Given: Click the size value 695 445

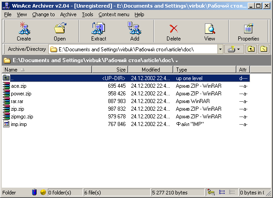Looking at the screenshot, I should pyautogui.click(x=117, y=86).
